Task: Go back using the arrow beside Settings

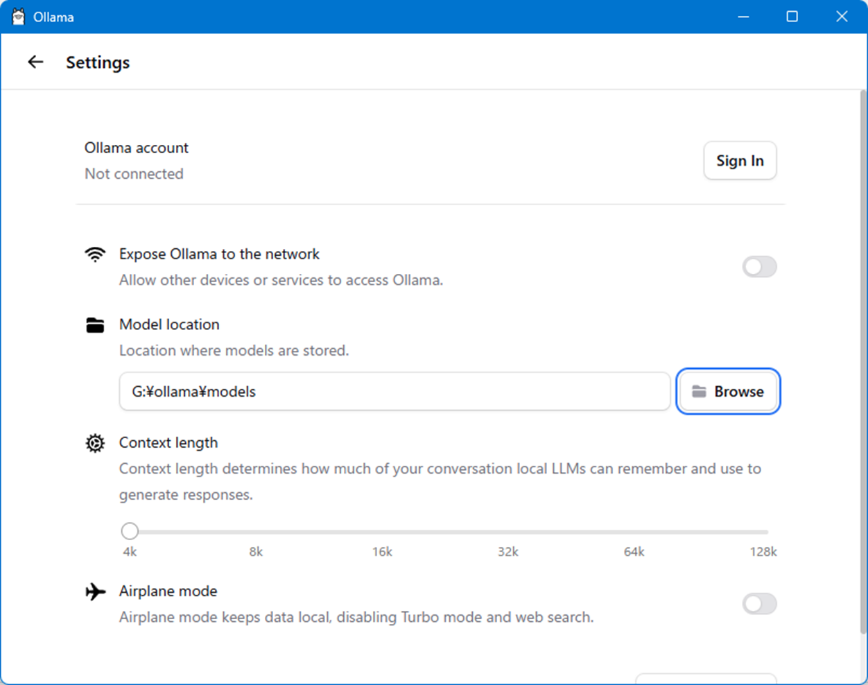Action: pos(35,62)
